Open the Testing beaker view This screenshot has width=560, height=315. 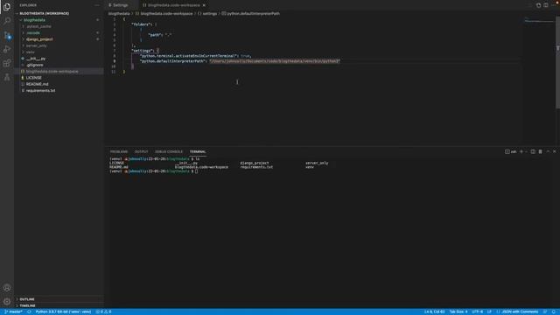coord(7,77)
